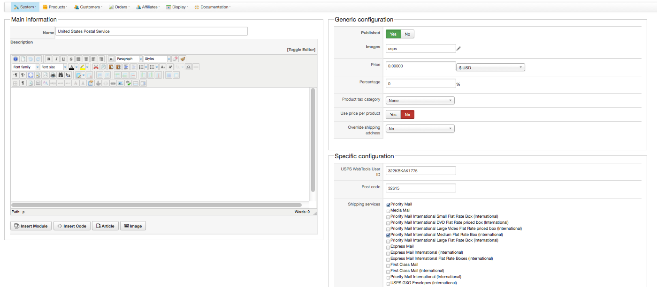Screen dimensions: 657x287
Task: Click the Toggle Editor link
Action: coord(301,50)
